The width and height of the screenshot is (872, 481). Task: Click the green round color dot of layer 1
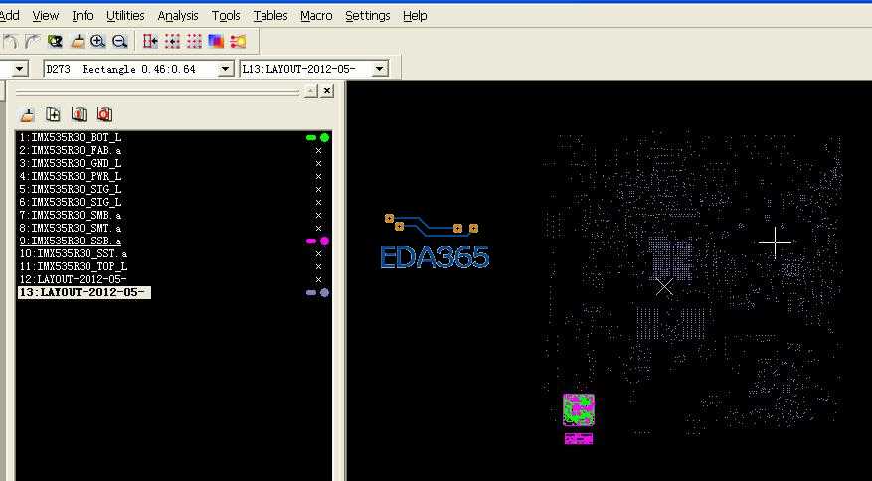point(324,137)
